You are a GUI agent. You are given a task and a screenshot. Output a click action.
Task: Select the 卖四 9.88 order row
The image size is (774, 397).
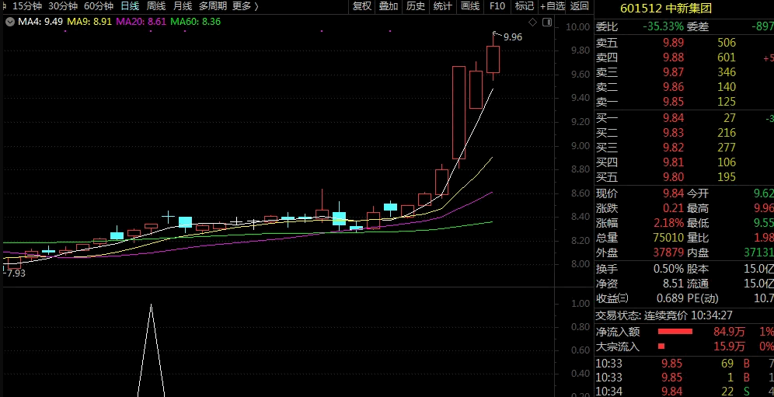click(x=684, y=57)
